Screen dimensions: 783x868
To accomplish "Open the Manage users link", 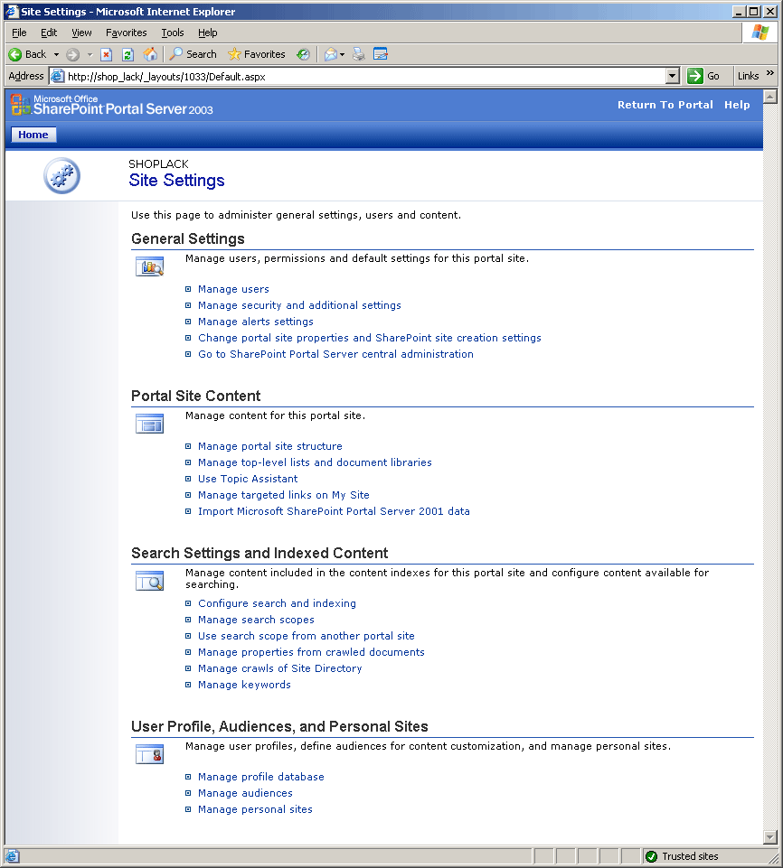I will click(233, 289).
